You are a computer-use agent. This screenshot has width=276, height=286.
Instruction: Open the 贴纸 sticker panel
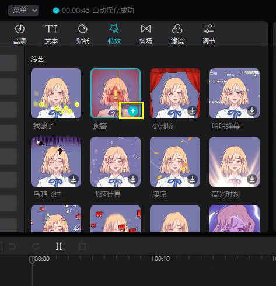83,34
